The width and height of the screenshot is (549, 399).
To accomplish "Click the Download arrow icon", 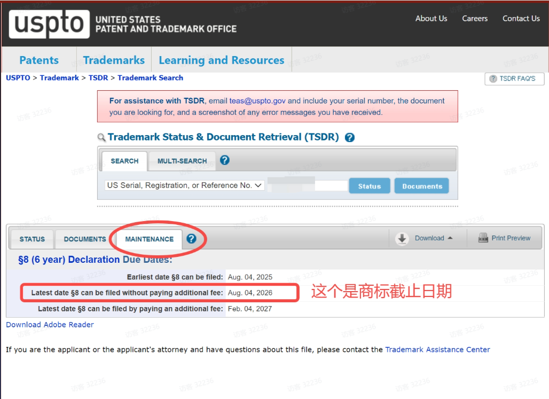I will pyautogui.click(x=402, y=239).
